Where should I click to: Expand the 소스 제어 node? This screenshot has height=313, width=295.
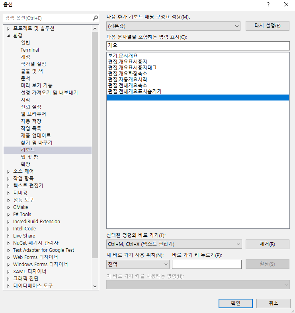8,172
